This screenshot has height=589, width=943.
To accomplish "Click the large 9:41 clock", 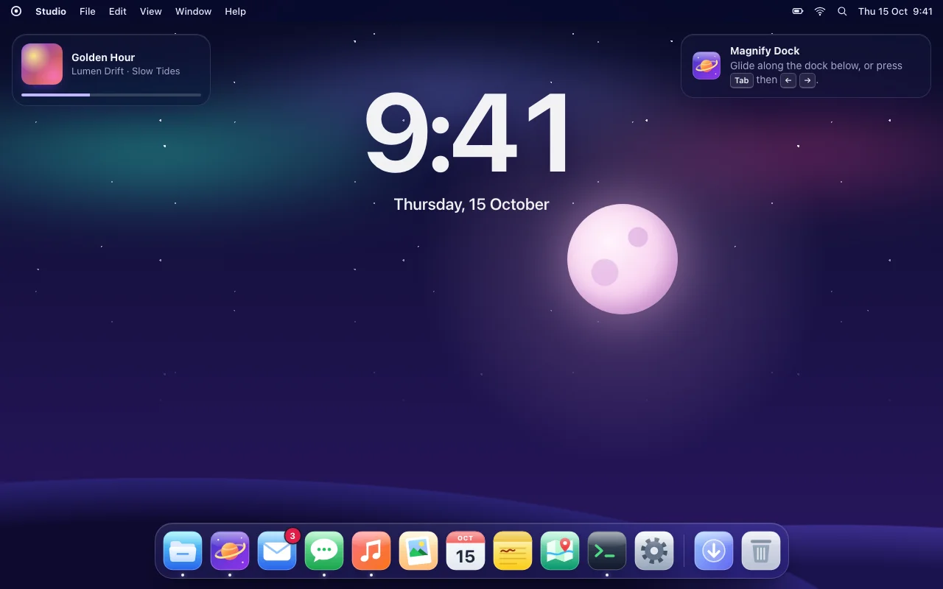I will pos(469,132).
